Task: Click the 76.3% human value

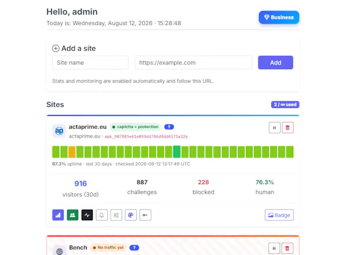Action: (x=265, y=182)
